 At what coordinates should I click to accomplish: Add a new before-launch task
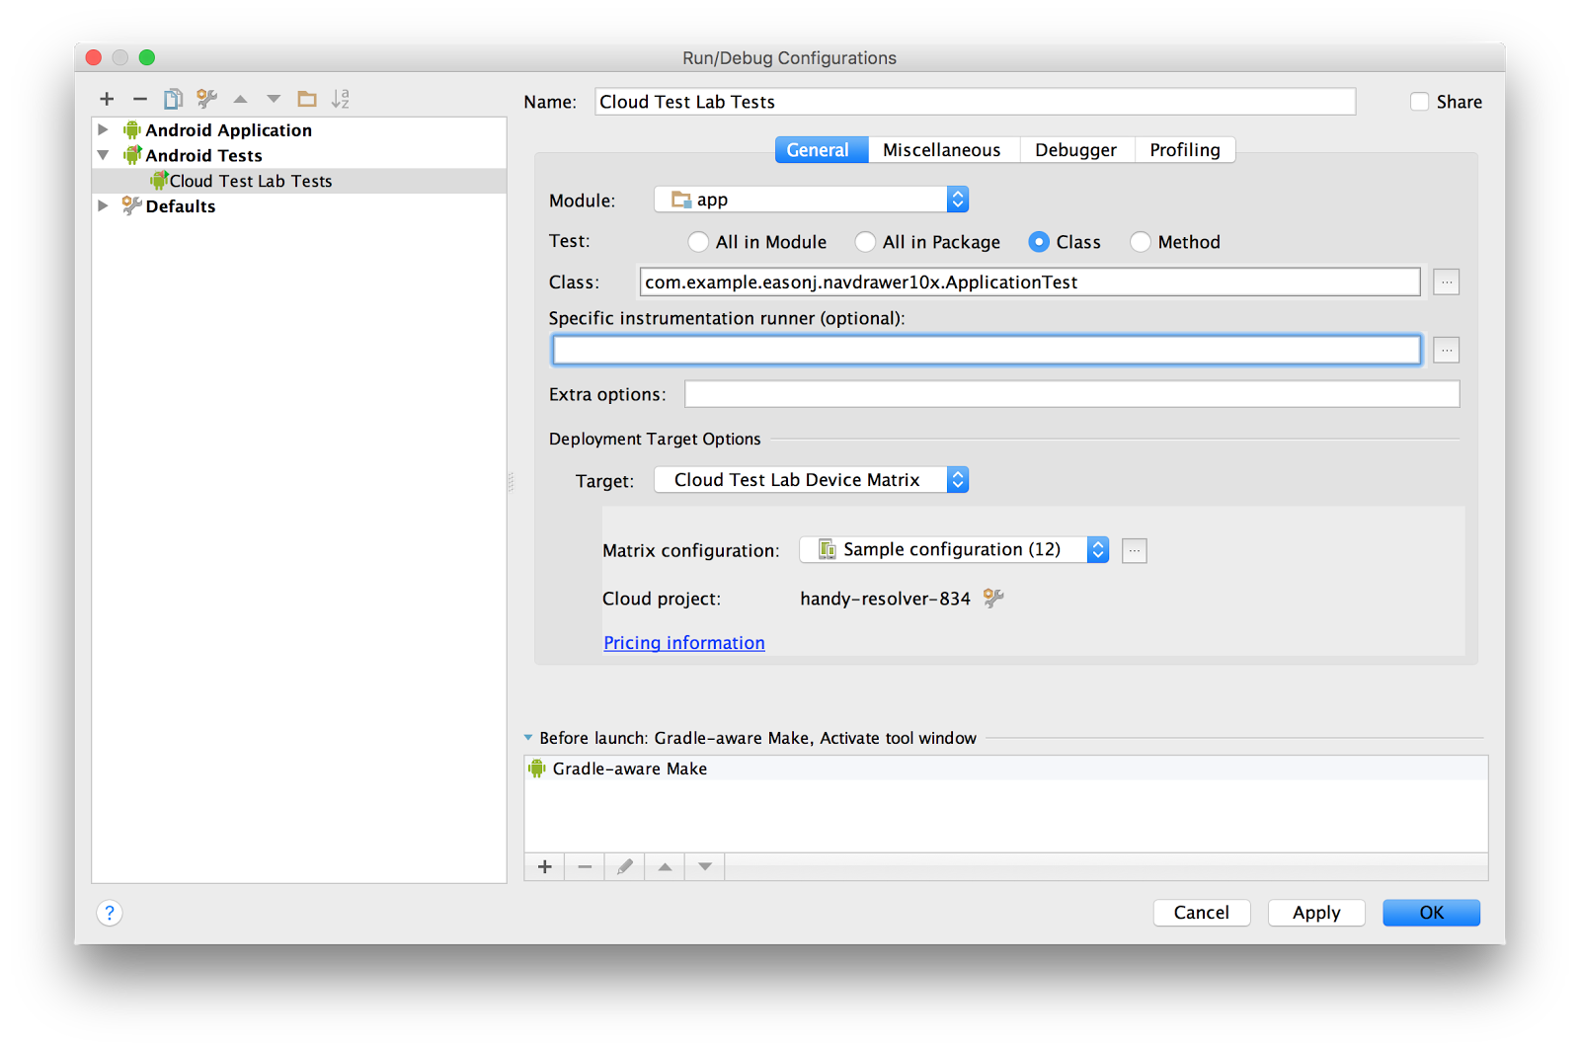click(544, 866)
